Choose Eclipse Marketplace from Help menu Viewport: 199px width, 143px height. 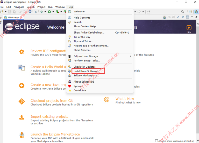pyautogui.click(x=86, y=76)
